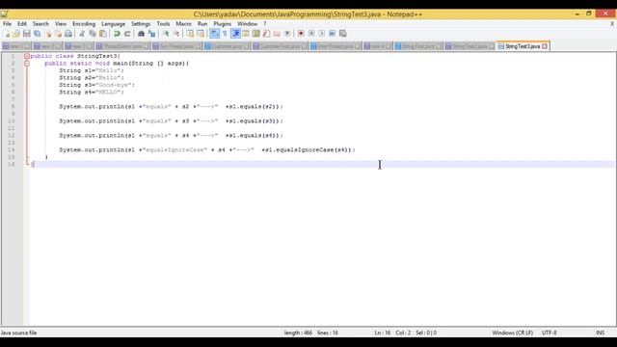The image size is (617, 347).
Task: Click the Java source file status text
Action: click(19, 333)
